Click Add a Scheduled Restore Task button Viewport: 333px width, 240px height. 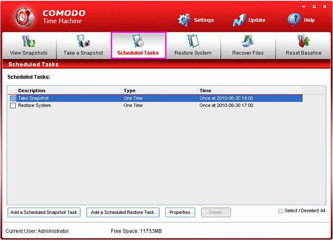pyautogui.click(x=123, y=212)
